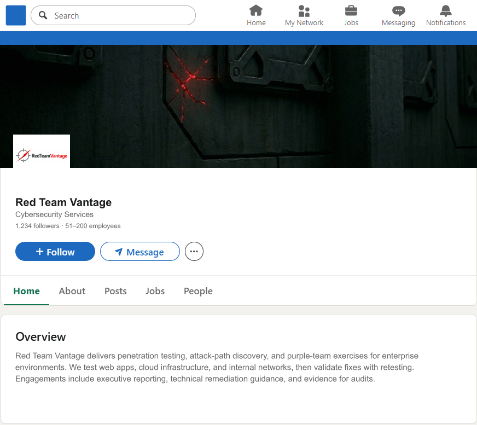The height and width of the screenshot is (425, 477).
Task: Click the Overview description paragraph
Action: coord(217,367)
